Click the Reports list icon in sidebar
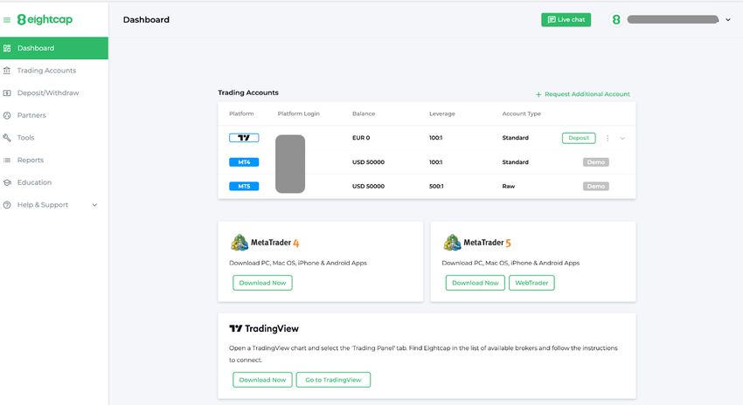Image resolution: width=743 pixels, height=405 pixels. point(7,160)
